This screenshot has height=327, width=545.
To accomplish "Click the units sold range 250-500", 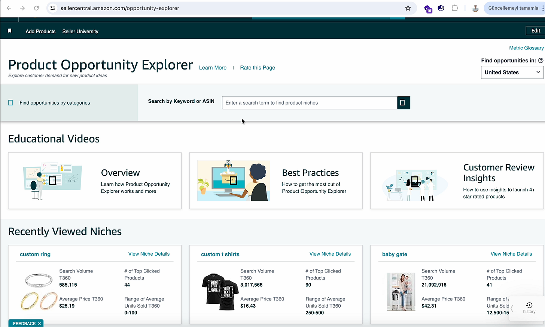I will coord(315,313).
